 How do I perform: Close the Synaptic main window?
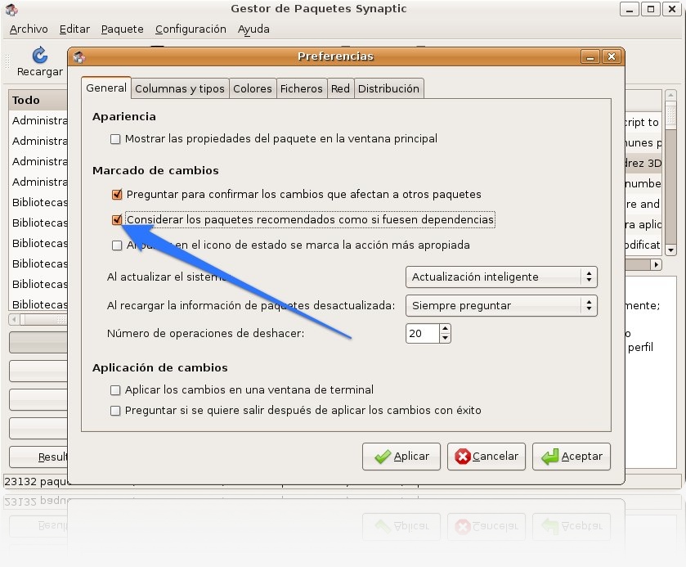pyautogui.click(x=672, y=9)
